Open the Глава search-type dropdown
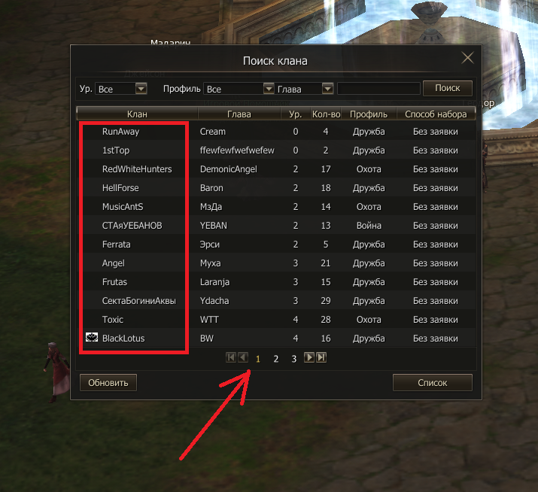 click(x=327, y=89)
